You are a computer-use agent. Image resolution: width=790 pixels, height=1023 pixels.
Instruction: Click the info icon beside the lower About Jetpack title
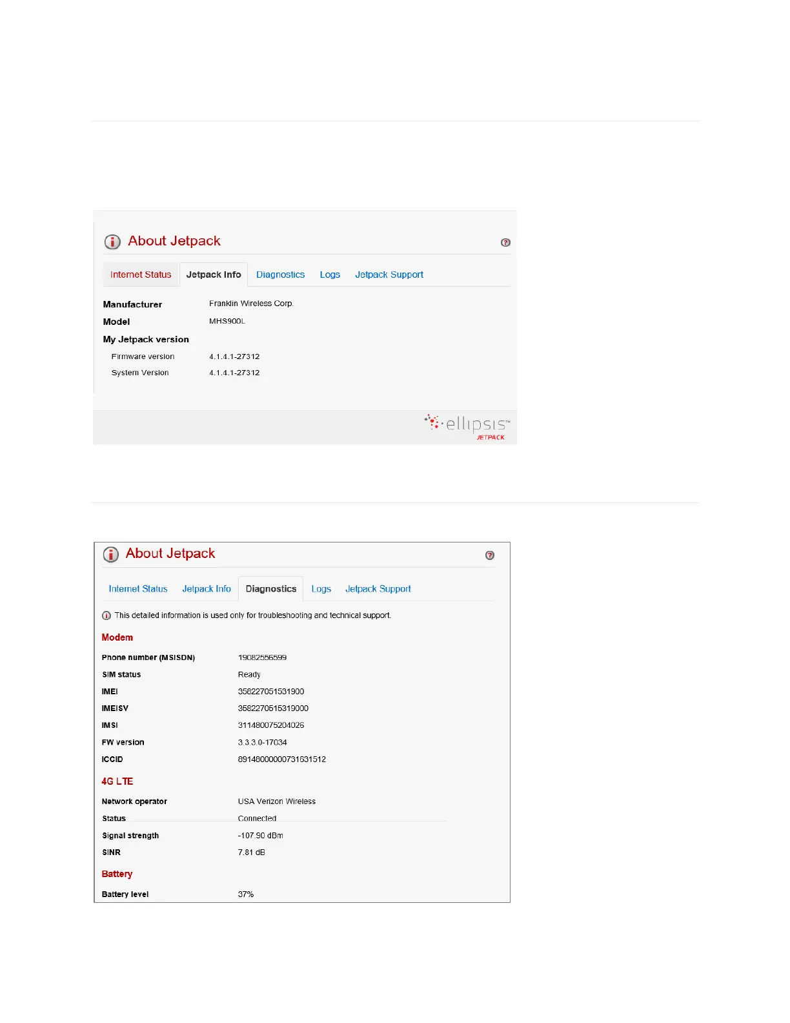point(111,555)
